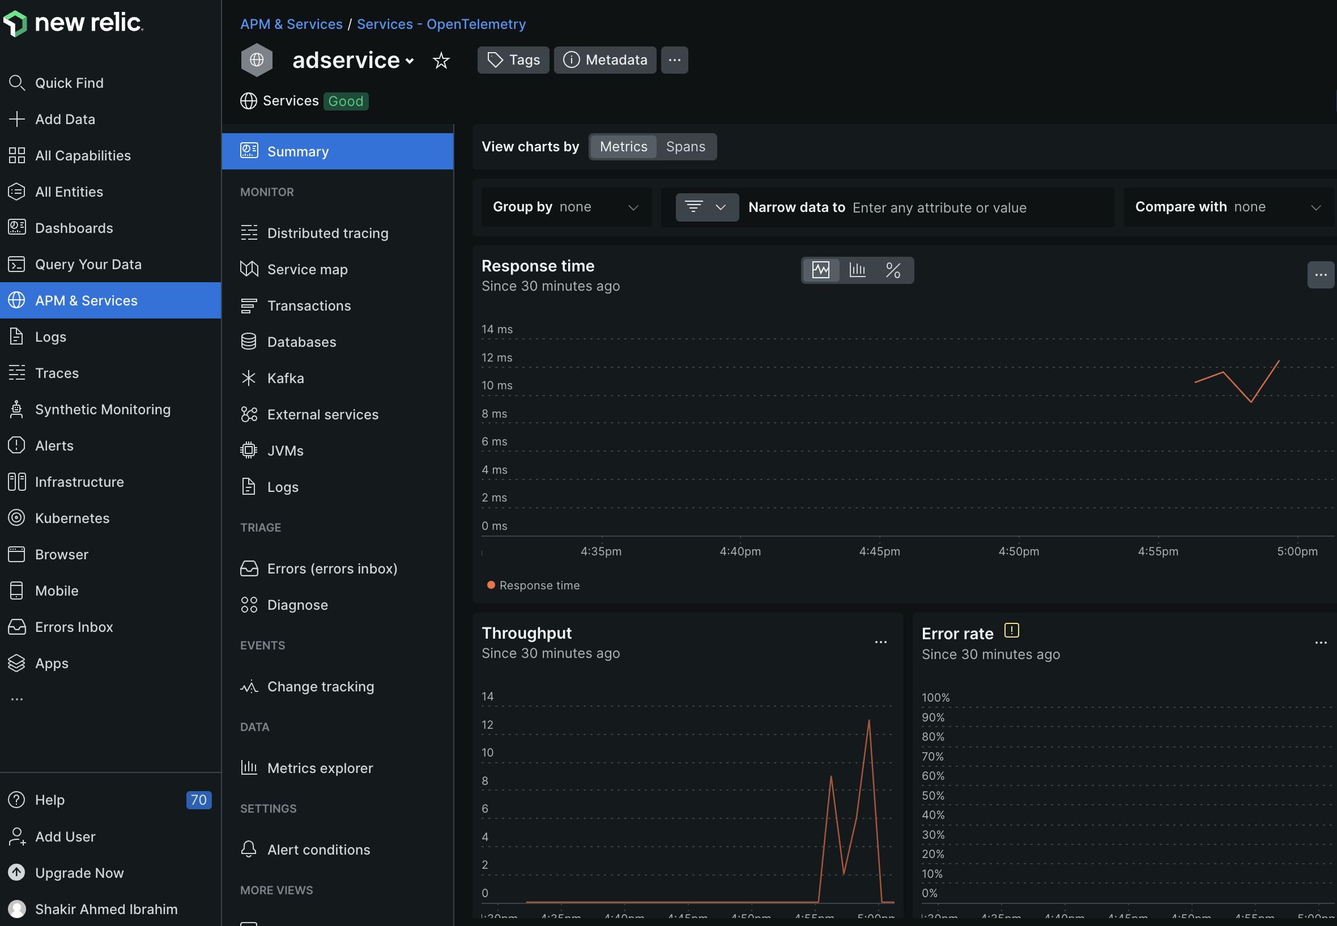Click the Metadata button
1337x926 pixels.
[x=605, y=60]
